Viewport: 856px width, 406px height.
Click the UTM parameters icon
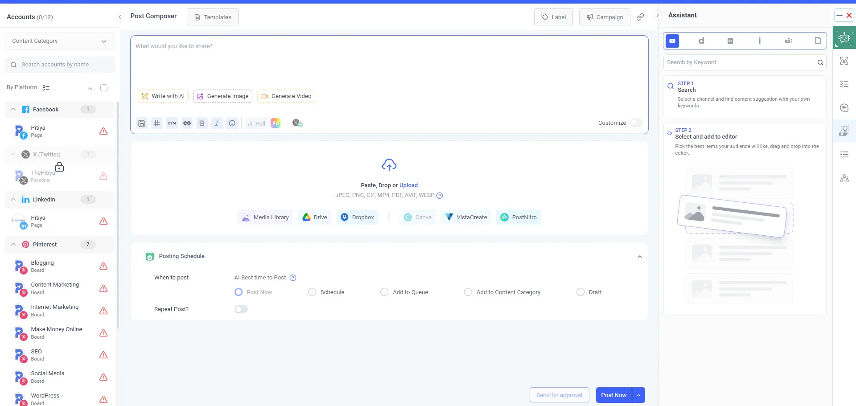click(x=172, y=123)
